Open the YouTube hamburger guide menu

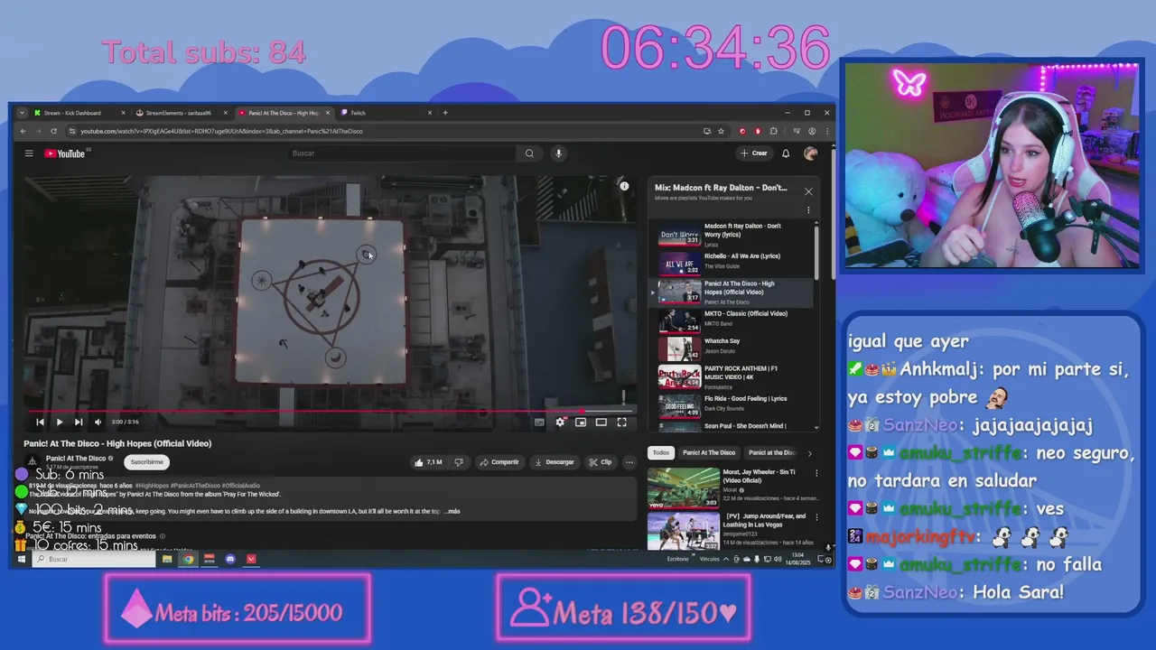point(29,153)
